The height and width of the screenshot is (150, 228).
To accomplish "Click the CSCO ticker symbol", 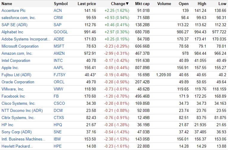I will pyautogui.click(x=59, y=103).
